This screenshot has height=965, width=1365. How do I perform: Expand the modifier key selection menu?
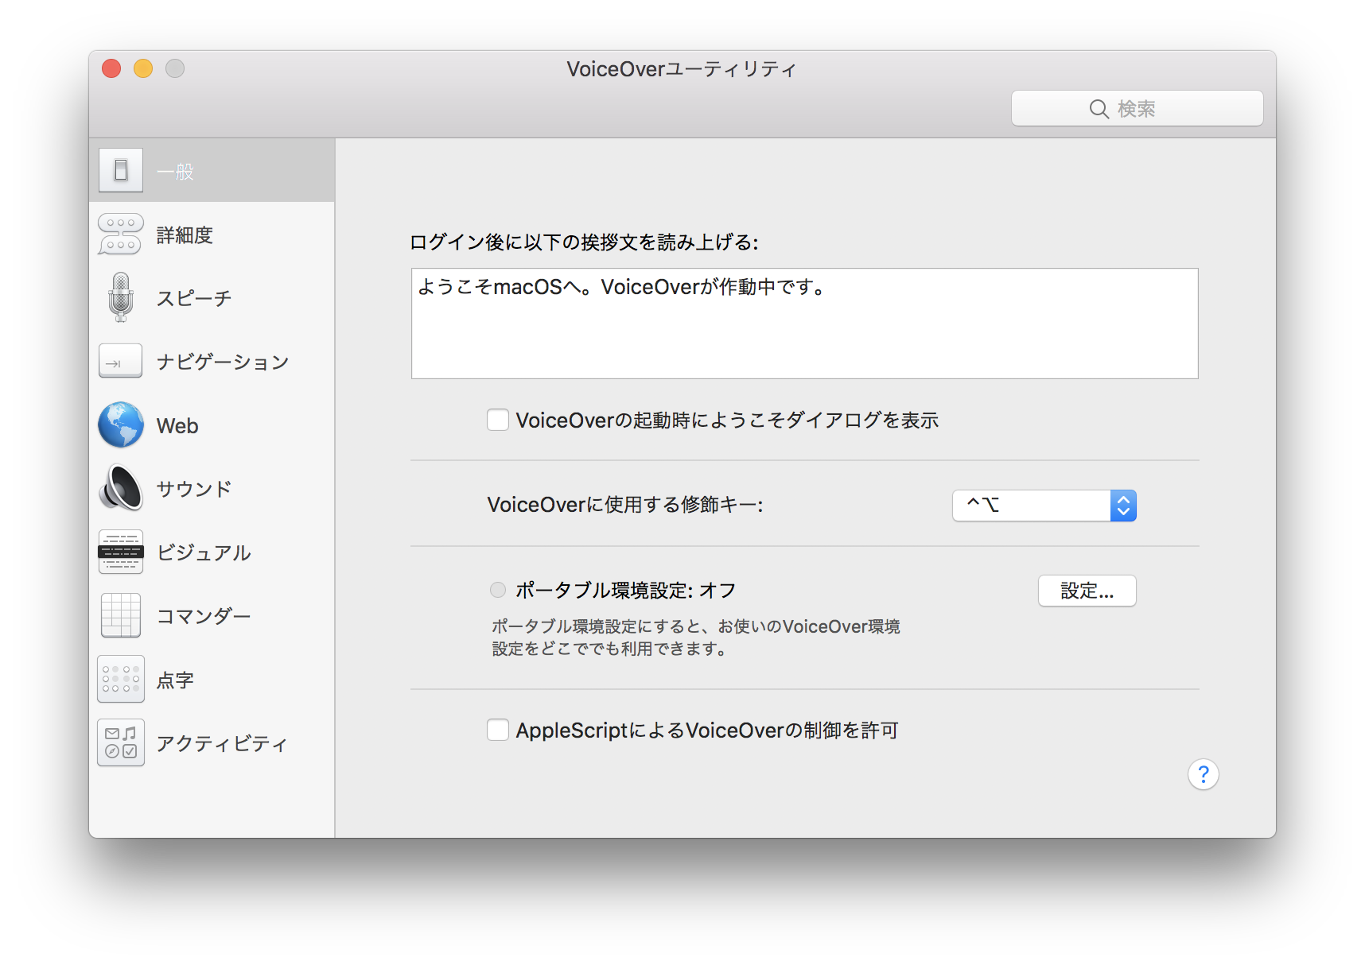[1123, 505]
